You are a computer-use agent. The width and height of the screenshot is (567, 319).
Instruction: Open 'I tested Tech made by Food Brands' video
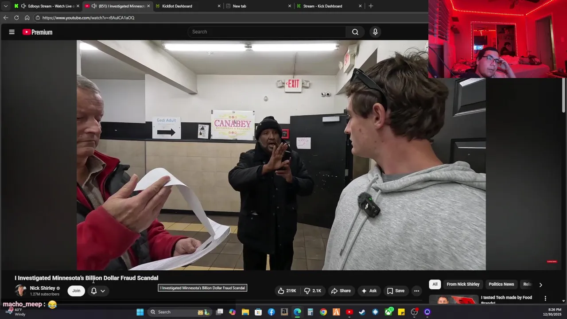tap(506, 300)
